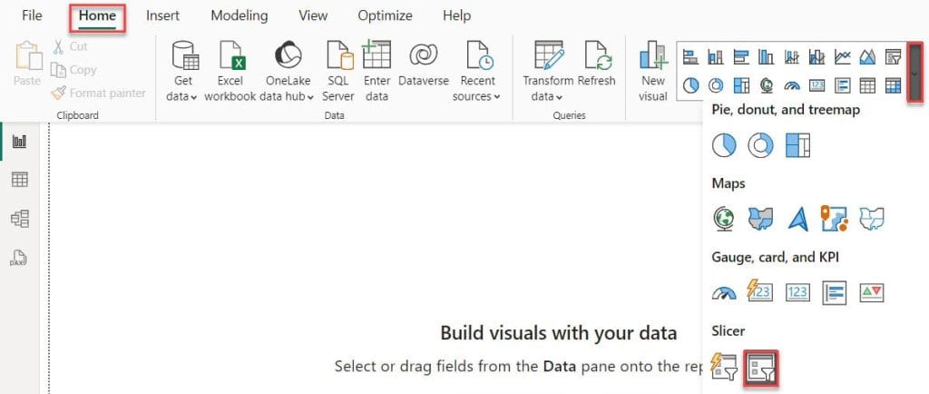Select the Home ribbon tab

point(97,16)
